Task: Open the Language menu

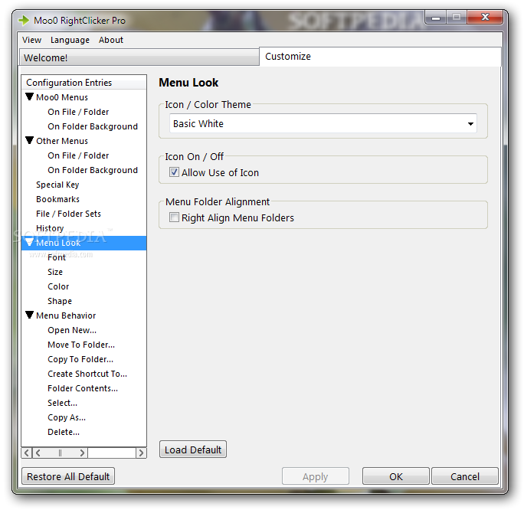Action: 70,40
